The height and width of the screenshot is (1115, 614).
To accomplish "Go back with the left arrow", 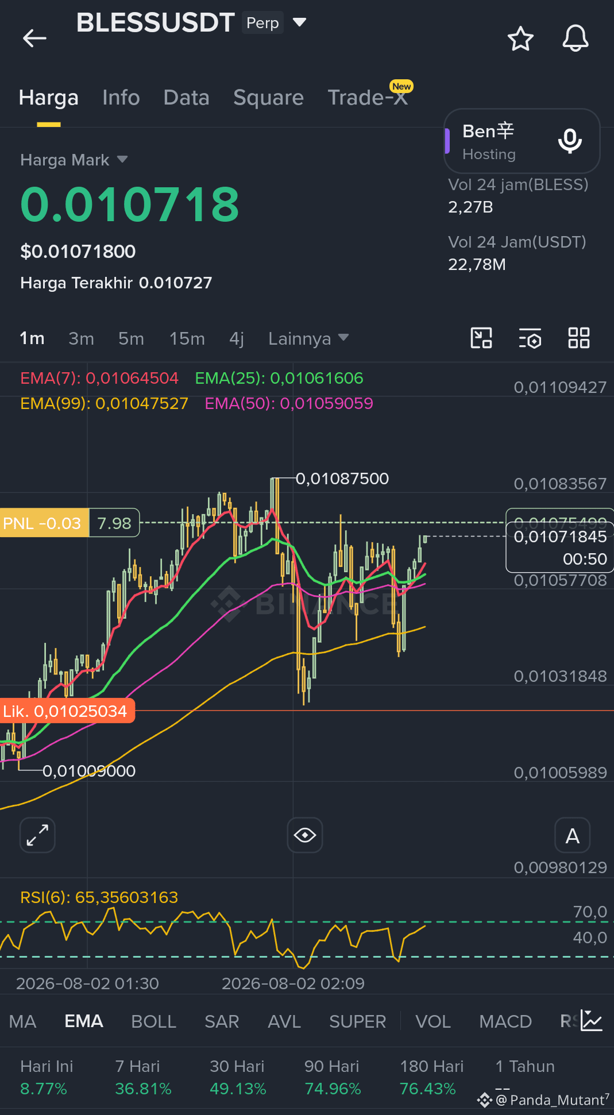I will pyautogui.click(x=34, y=38).
